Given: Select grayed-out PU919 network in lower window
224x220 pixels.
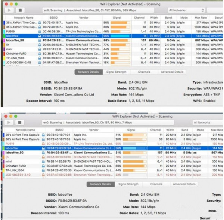Looking at the screenshot, I should [113, 144].
